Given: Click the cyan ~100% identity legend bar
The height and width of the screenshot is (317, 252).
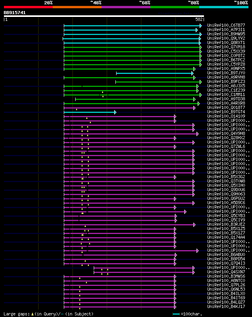Looking at the screenshot, I should [224, 7].
